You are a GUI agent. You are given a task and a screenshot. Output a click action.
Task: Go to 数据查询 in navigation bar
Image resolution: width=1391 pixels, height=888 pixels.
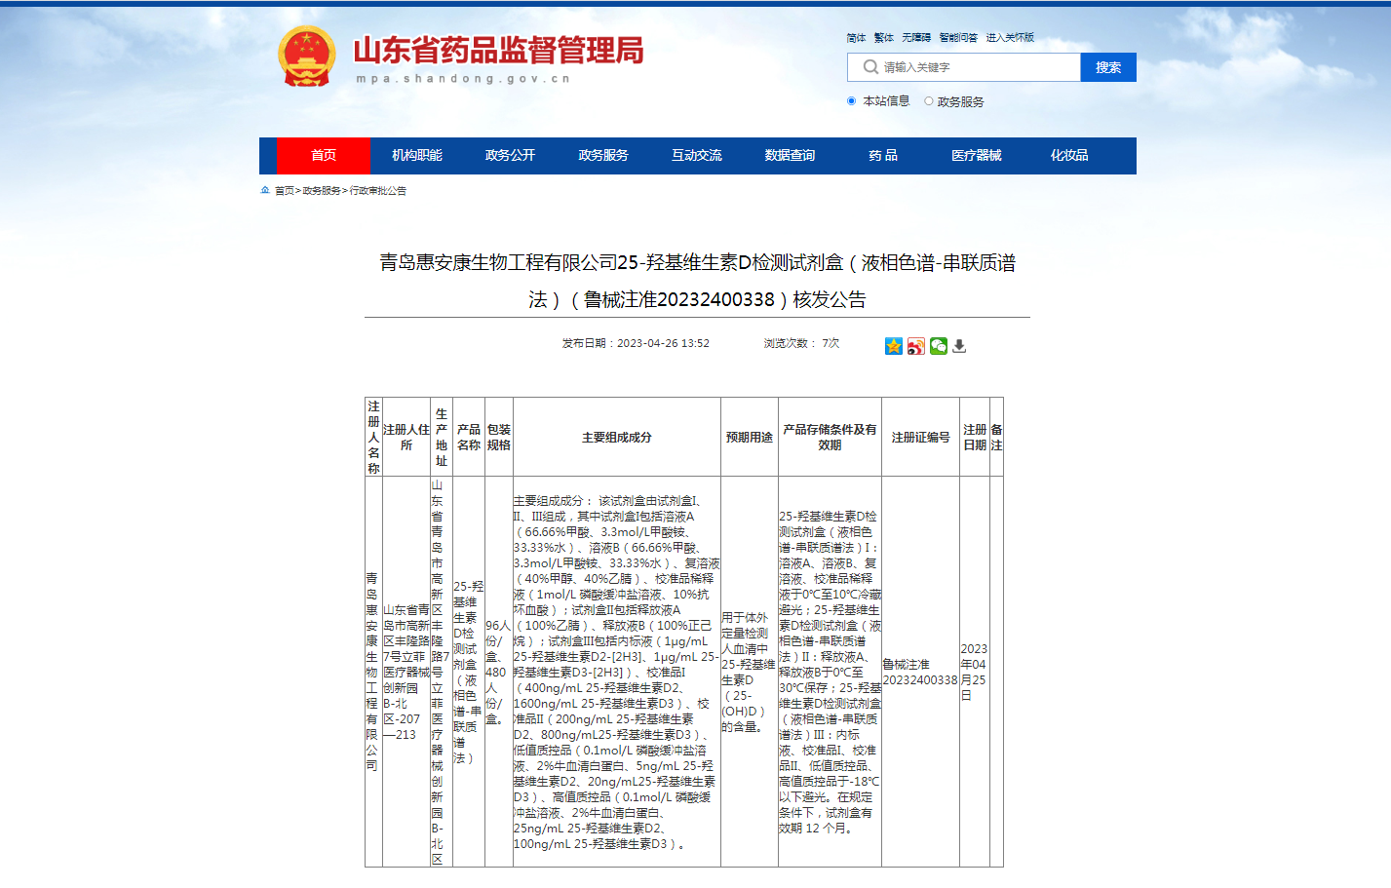(x=790, y=156)
